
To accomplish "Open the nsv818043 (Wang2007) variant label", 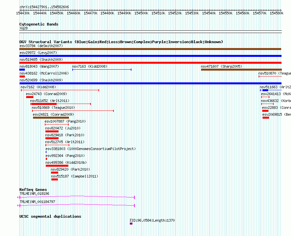I will (x=39, y=66).
